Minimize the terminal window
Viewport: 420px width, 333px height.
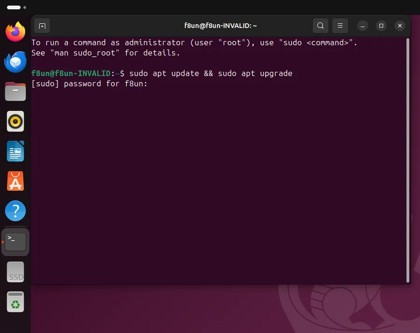coord(363,26)
